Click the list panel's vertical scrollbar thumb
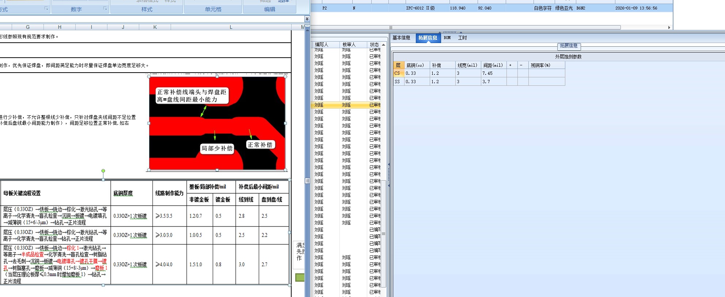This screenshot has width=725, height=297. pyautogui.click(x=383, y=234)
